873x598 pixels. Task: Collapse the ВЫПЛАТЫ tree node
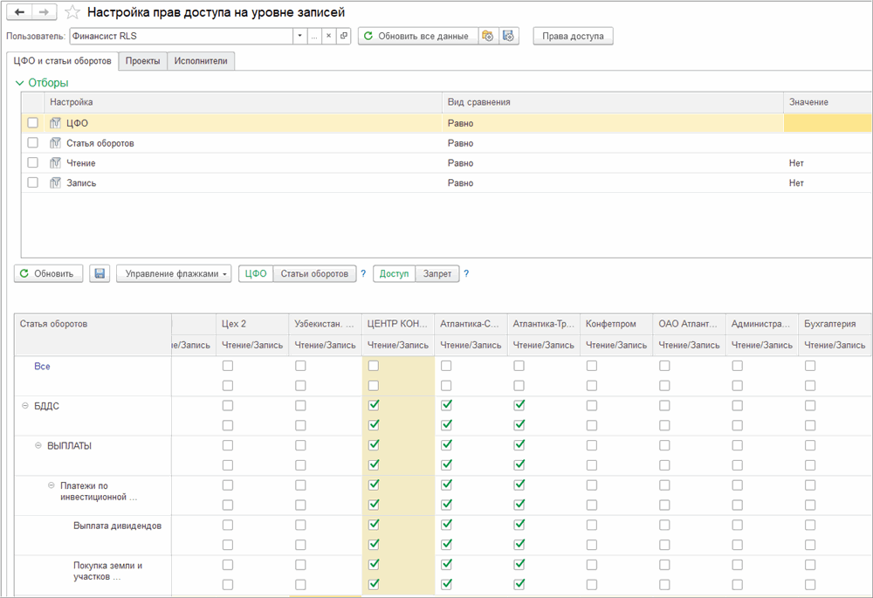point(38,446)
